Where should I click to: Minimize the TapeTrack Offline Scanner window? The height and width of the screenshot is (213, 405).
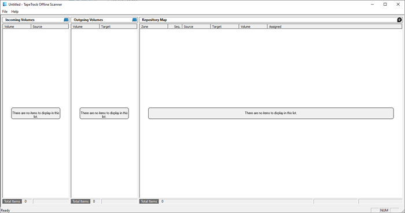373,5
